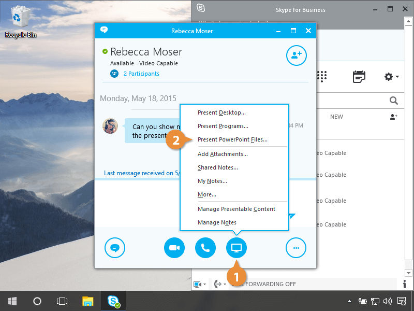This screenshot has height=311, width=414.
Task: Select Present Desktop from menu
Action: (221, 112)
